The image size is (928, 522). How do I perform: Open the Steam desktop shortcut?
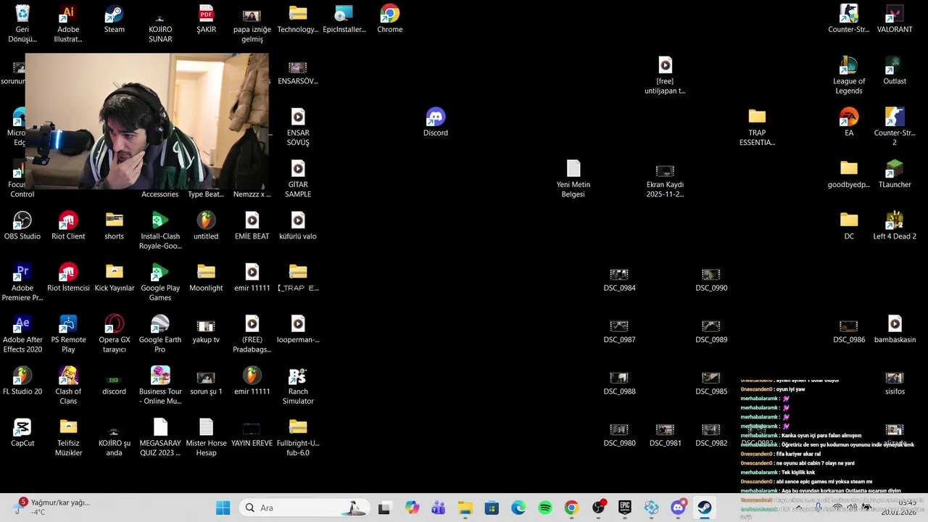[x=114, y=20]
